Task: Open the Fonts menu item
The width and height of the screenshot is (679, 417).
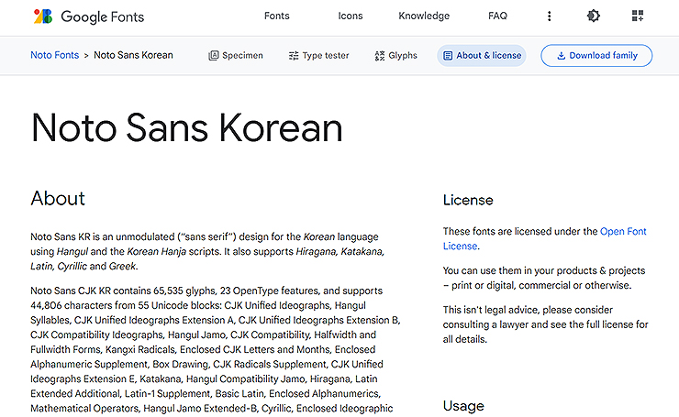Action: click(x=277, y=16)
